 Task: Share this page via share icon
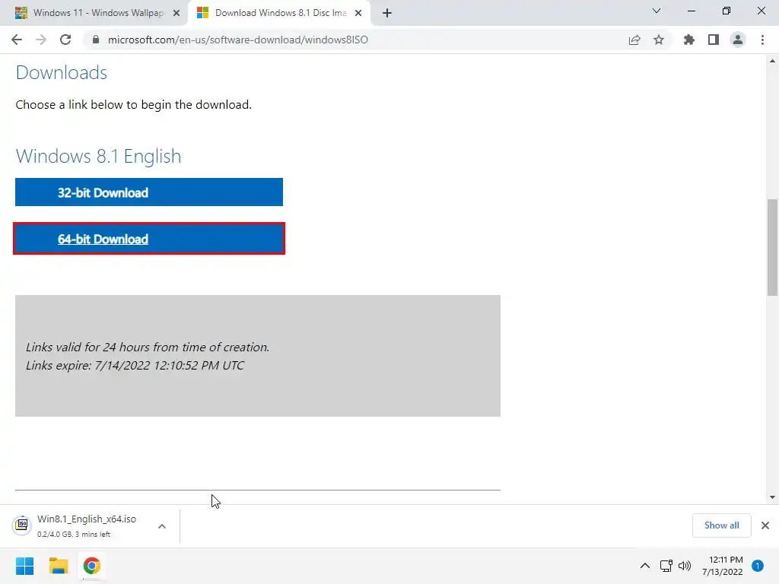click(634, 40)
